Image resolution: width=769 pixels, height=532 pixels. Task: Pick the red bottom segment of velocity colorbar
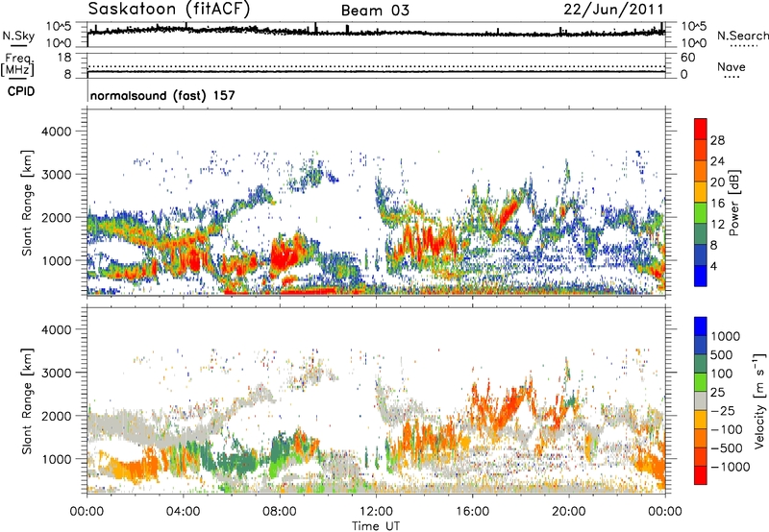click(701, 475)
